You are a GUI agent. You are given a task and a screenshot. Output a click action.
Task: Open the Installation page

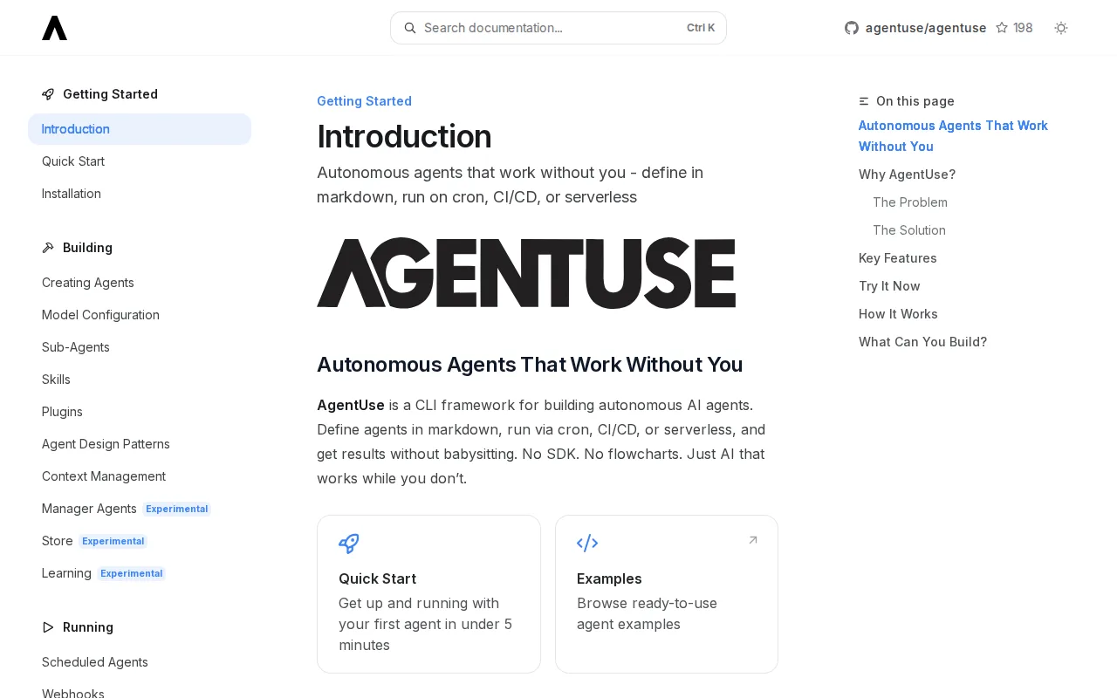(x=140, y=194)
